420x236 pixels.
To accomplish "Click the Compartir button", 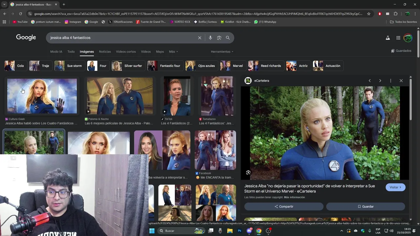I will (x=284, y=206).
